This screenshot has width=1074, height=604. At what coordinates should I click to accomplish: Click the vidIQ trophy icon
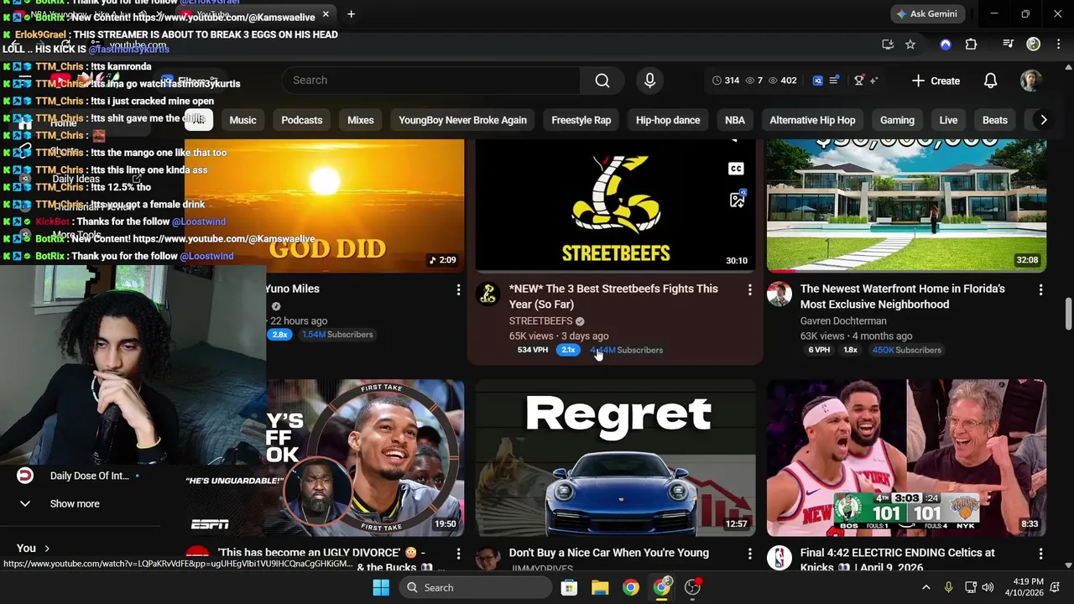(x=858, y=81)
